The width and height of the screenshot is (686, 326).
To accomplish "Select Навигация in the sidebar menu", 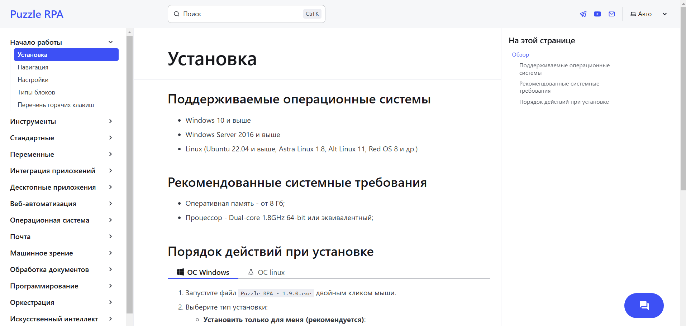I will [x=33, y=67].
